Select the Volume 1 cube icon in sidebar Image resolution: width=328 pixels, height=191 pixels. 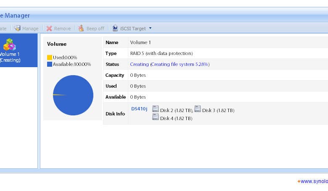point(9,44)
